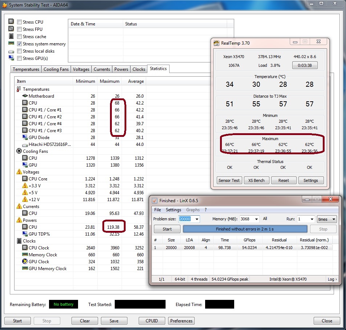Enable the Stress GPU(s) checkbox
346x330 pixels.
tap(19, 58)
